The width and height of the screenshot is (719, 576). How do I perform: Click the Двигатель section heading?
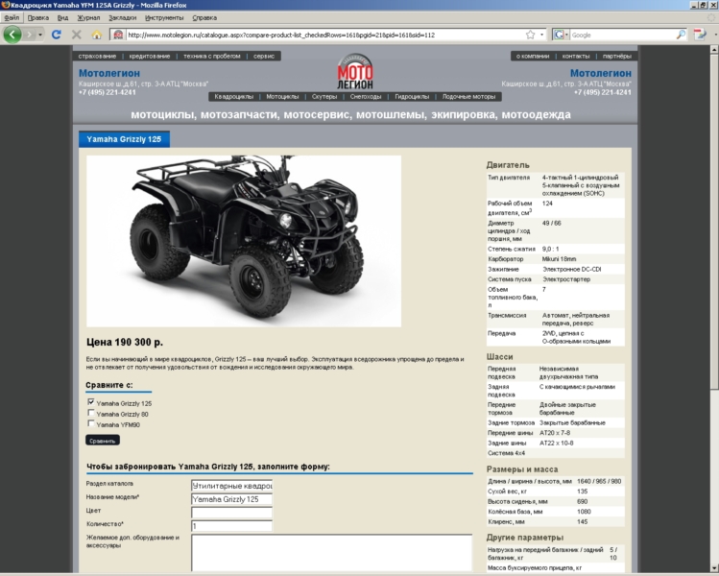coord(508,165)
